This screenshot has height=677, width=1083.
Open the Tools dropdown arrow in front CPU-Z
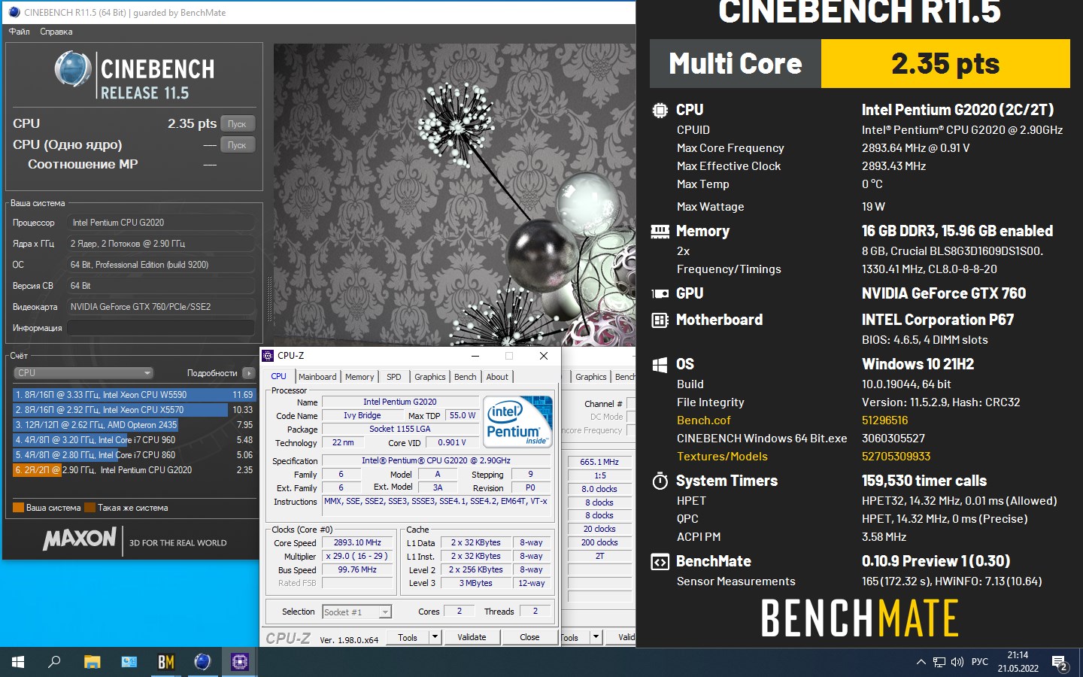tap(435, 637)
